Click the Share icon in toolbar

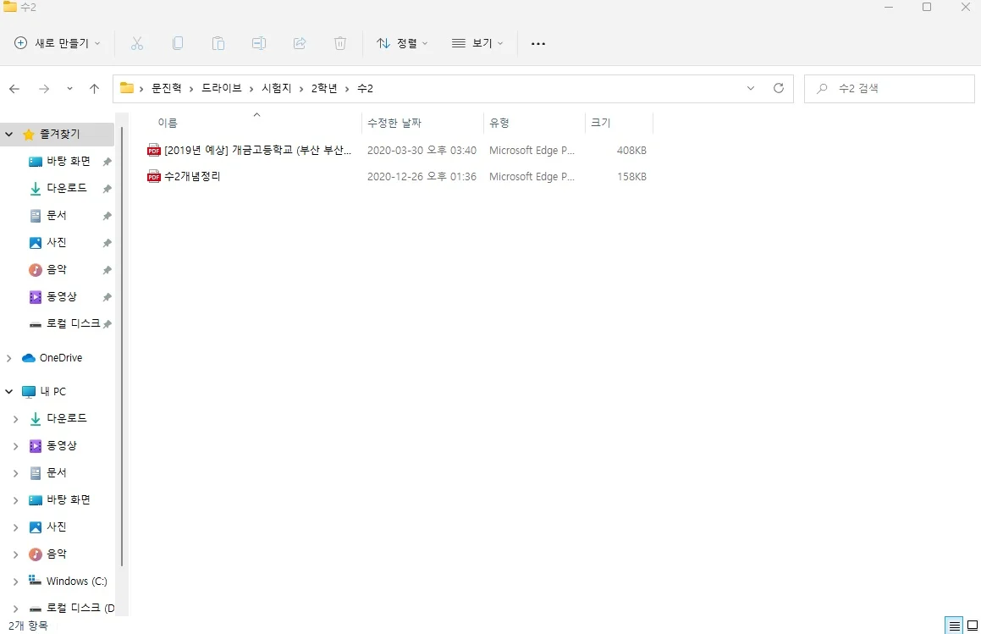click(300, 43)
